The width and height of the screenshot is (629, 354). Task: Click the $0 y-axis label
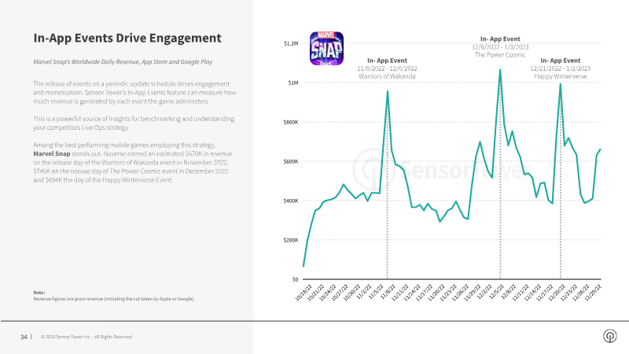pos(295,279)
